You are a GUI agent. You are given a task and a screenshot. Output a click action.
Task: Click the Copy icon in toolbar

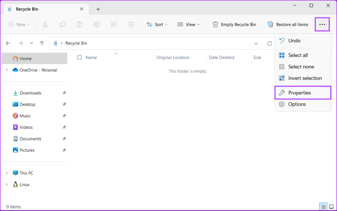62,24
